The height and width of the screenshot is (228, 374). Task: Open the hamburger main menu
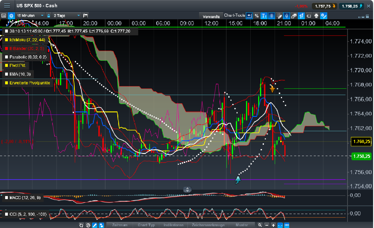click(x=7, y=5)
